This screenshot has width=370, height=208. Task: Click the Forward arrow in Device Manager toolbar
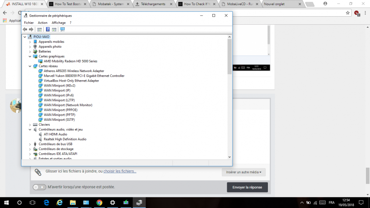31,30
